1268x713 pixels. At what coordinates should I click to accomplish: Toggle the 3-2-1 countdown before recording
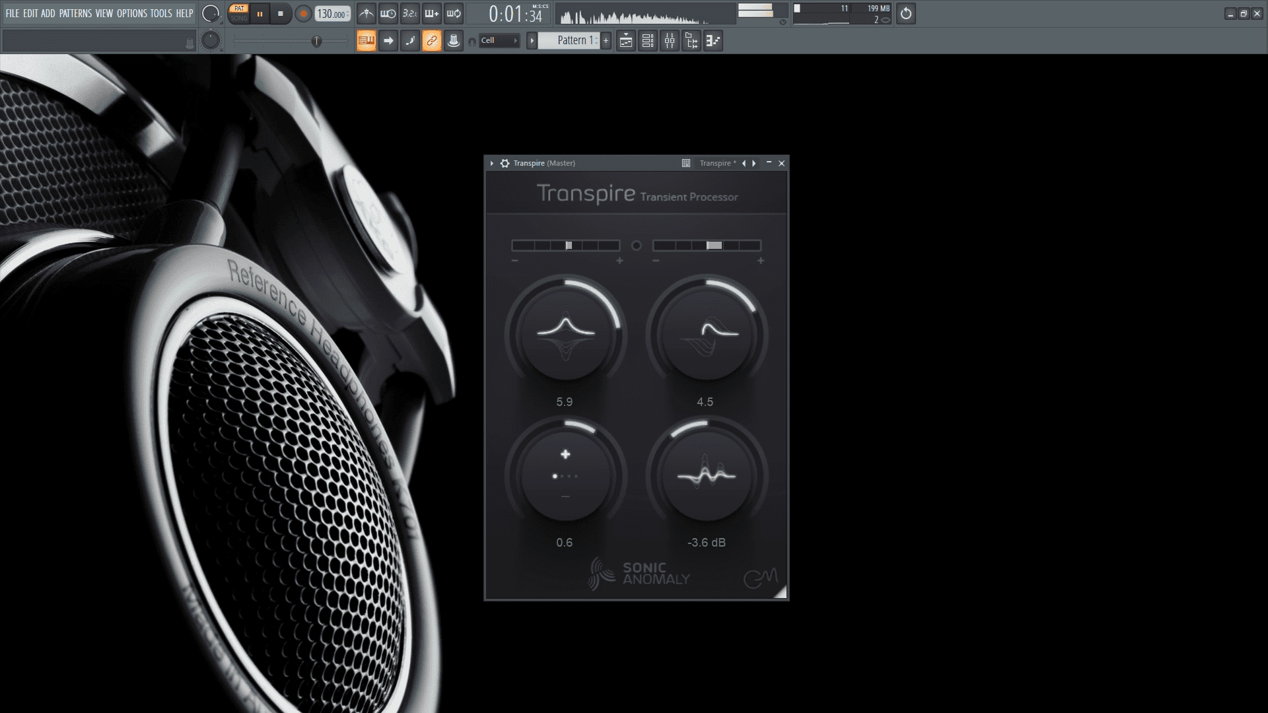pyautogui.click(x=409, y=13)
